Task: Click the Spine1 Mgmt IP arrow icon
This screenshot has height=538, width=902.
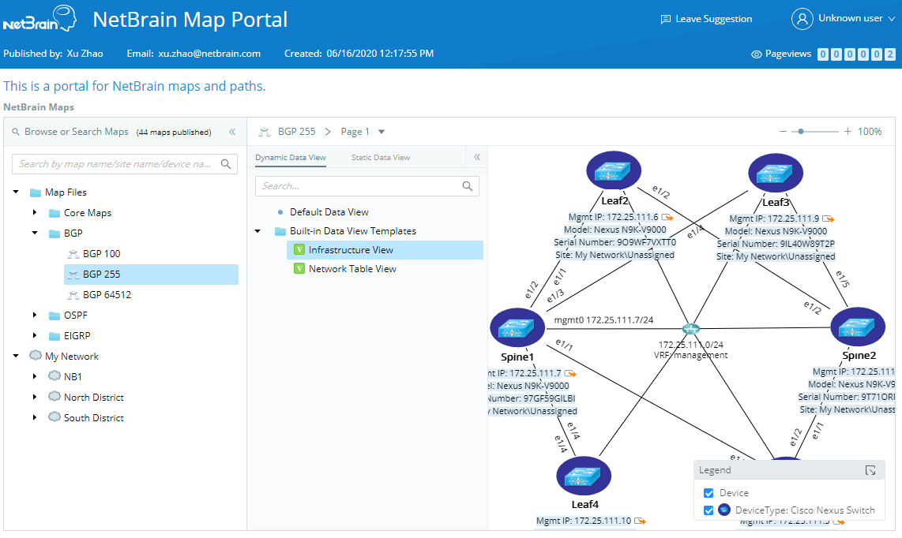Action: 570,374
